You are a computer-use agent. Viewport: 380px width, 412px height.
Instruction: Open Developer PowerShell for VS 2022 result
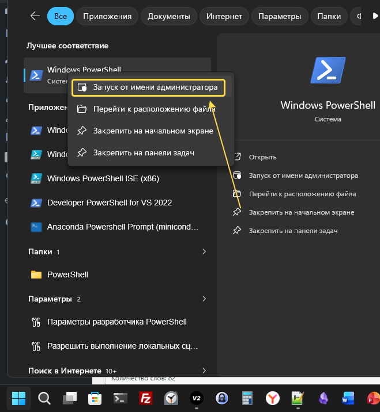click(x=110, y=203)
